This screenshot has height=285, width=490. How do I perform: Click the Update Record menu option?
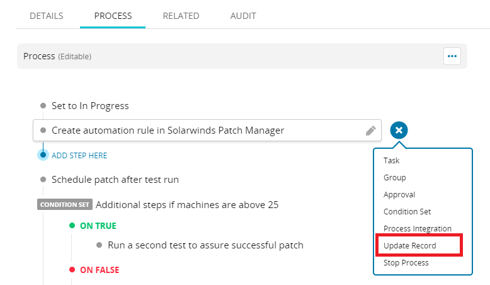click(x=409, y=246)
